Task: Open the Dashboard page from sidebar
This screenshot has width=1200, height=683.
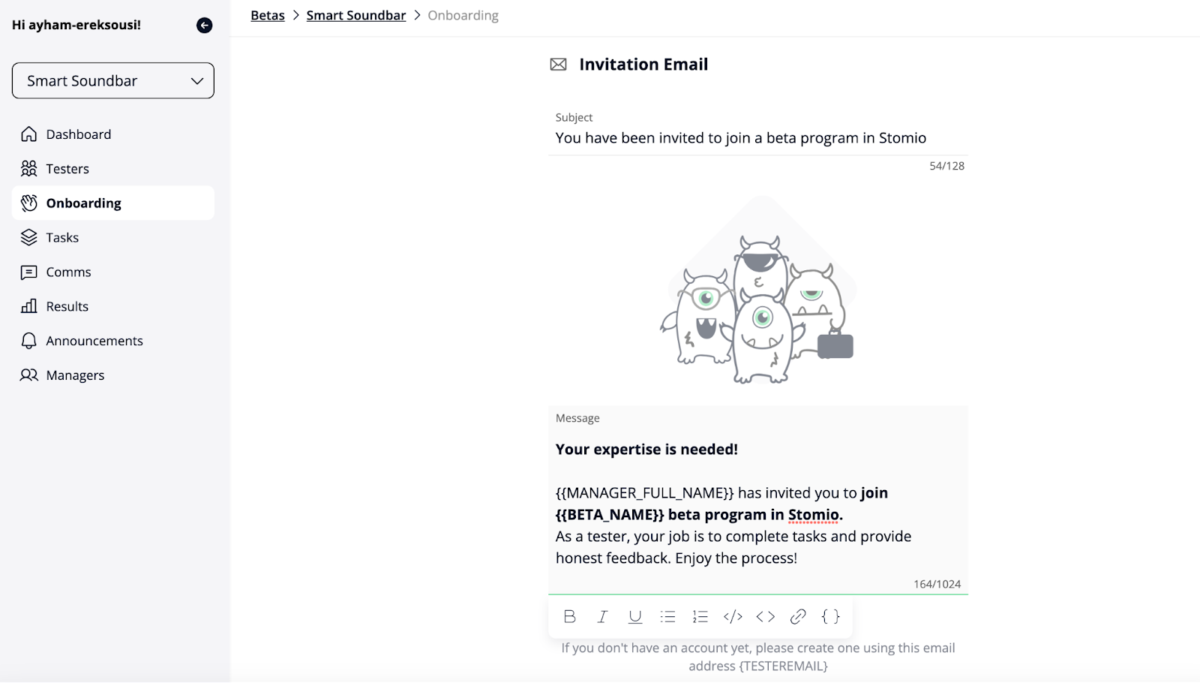Action: click(78, 134)
